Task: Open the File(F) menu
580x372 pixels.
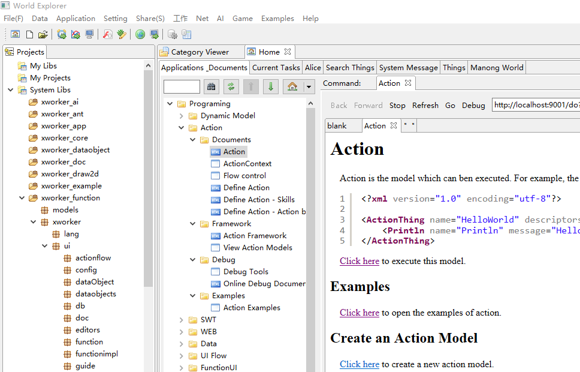Action: (13, 18)
